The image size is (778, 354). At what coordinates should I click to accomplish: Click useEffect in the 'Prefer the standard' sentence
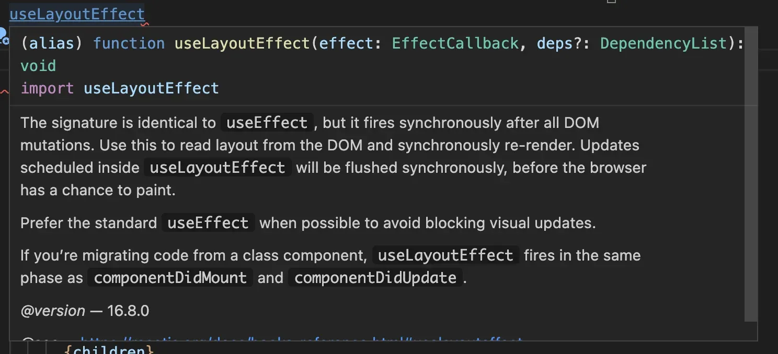pyautogui.click(x=208, y=223)
